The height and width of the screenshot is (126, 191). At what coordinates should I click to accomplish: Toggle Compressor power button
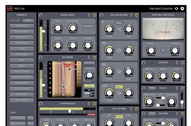click(95, 104)
